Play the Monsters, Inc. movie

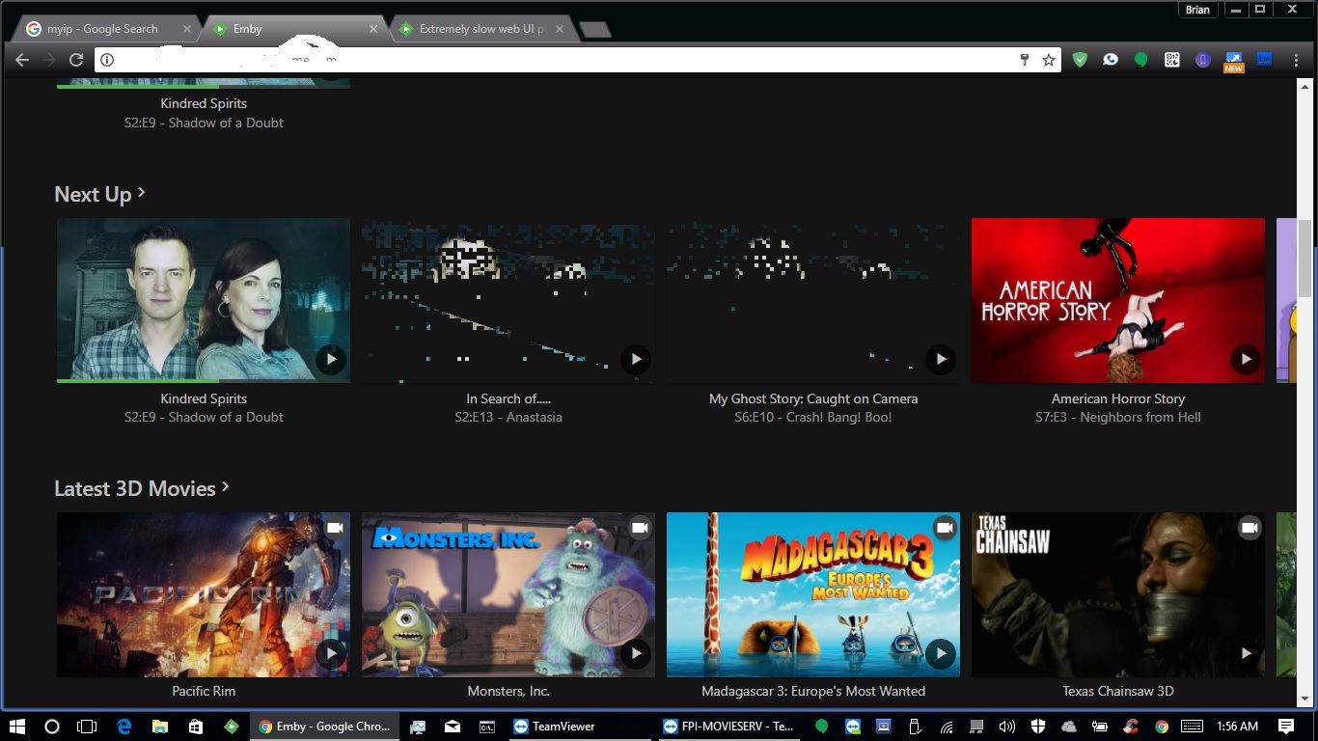tap(636, 654)
